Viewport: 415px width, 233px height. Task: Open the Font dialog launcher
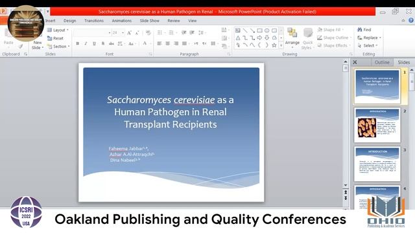150,54
